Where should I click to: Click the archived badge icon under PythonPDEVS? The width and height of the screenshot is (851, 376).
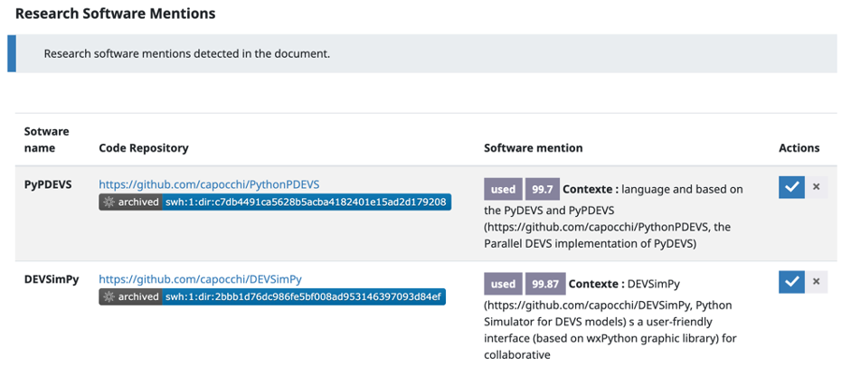[109, 202]
